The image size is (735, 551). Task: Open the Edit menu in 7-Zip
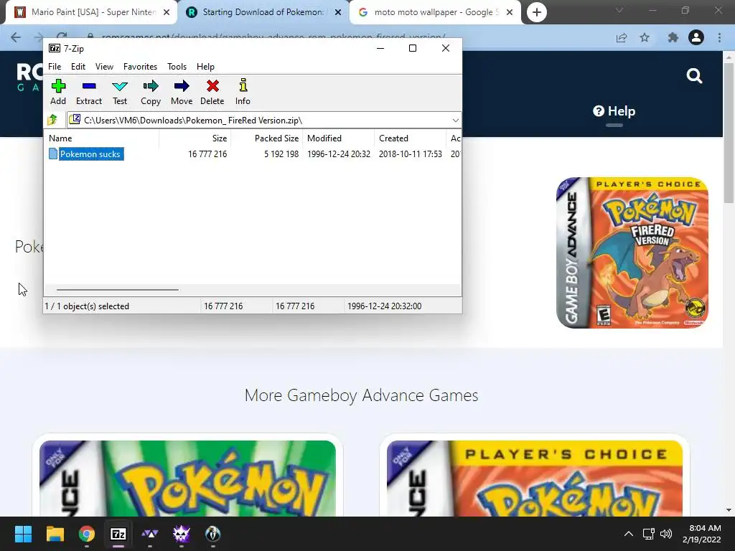[78, 67]
